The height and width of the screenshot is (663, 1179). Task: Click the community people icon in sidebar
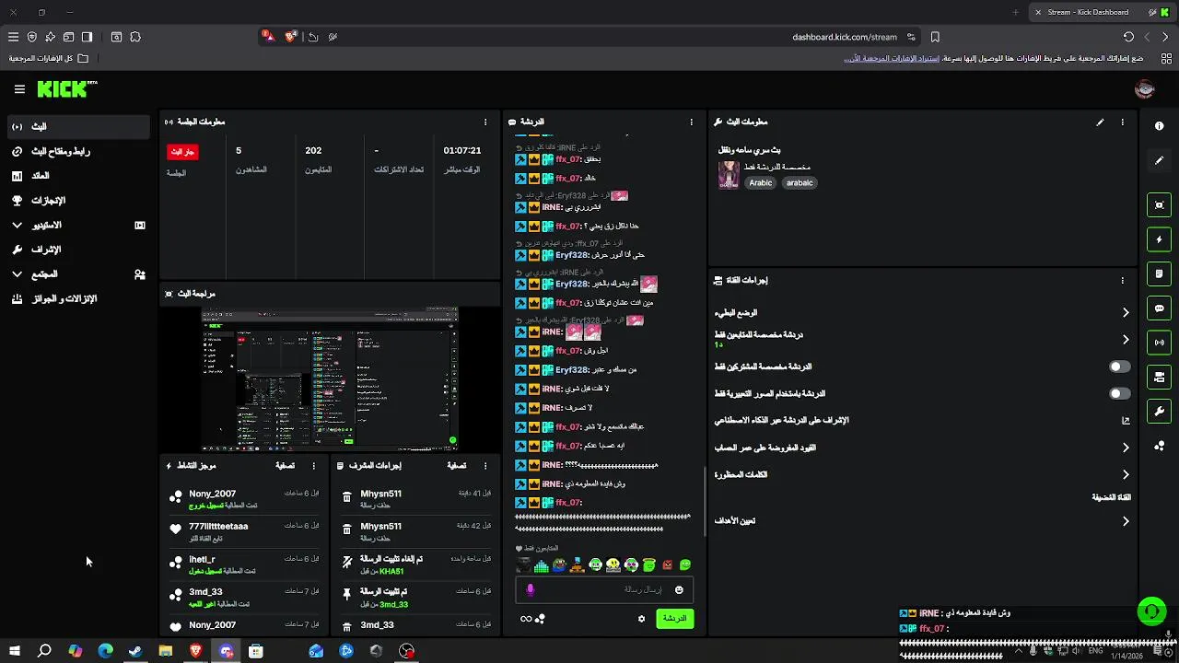coord(140,274)
